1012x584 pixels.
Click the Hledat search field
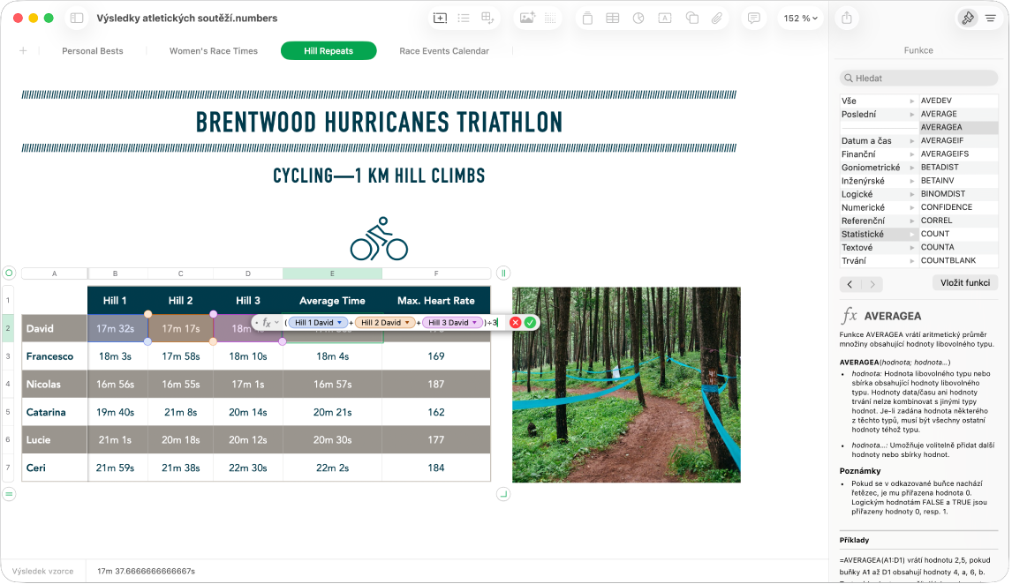point(919,79)
